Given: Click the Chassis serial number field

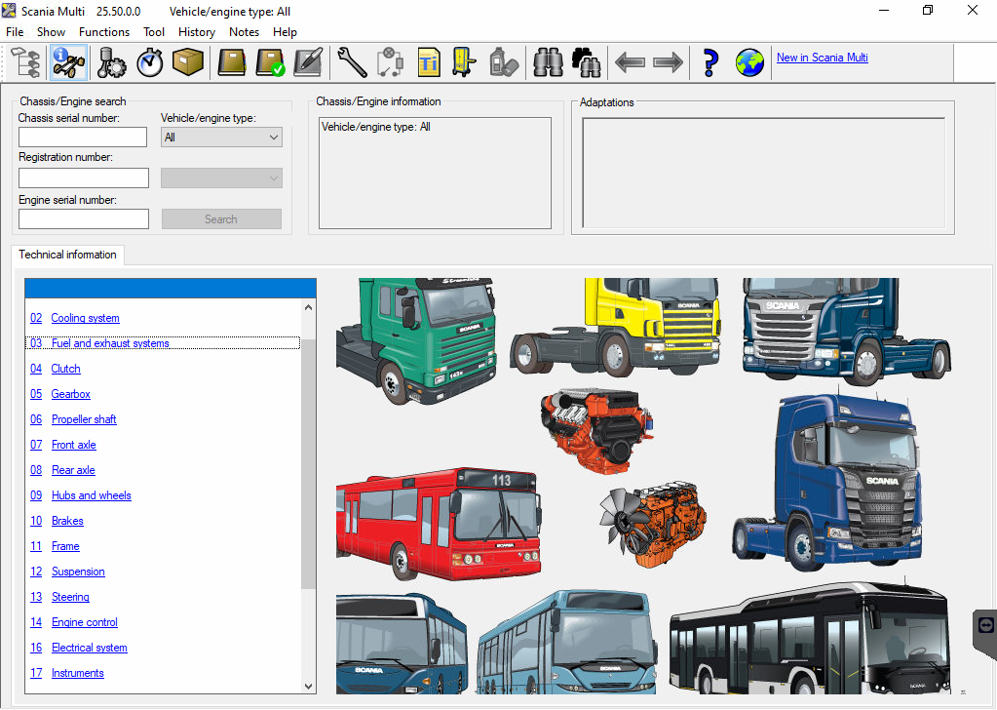Looking at the screenshot, I should 83,138.
